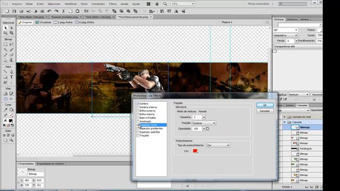This screenshot has height=191, width=340.
Task: Open the Arquivo menu
Action: click(16, 4)
